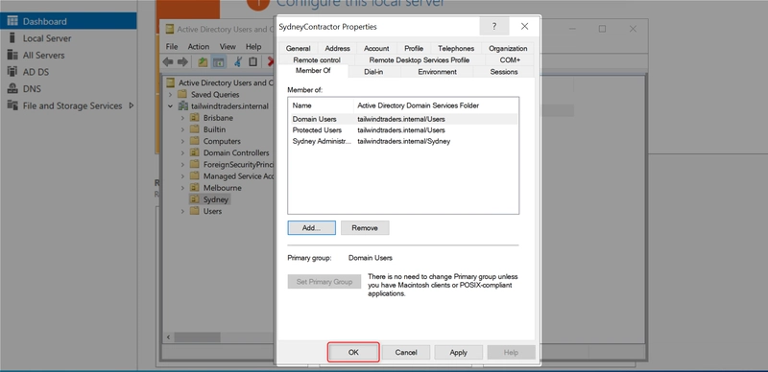Image resolution: width=768 pixels, height=372 pixels.
Task: Expand the Brisbane OU
Action: point(182,118)
